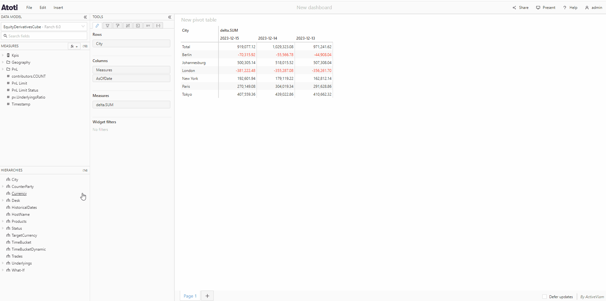606x301 pixels.
Task: Select the contributors.COUNT measure
Action: click(29, 76)
